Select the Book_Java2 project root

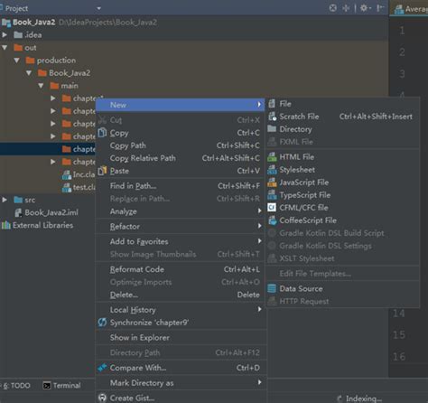click(33, 23)
